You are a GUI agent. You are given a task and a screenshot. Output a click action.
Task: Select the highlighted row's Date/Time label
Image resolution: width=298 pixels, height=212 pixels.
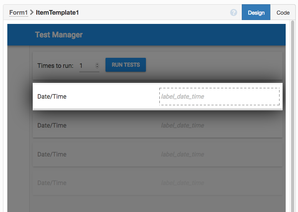pos(52,96)
